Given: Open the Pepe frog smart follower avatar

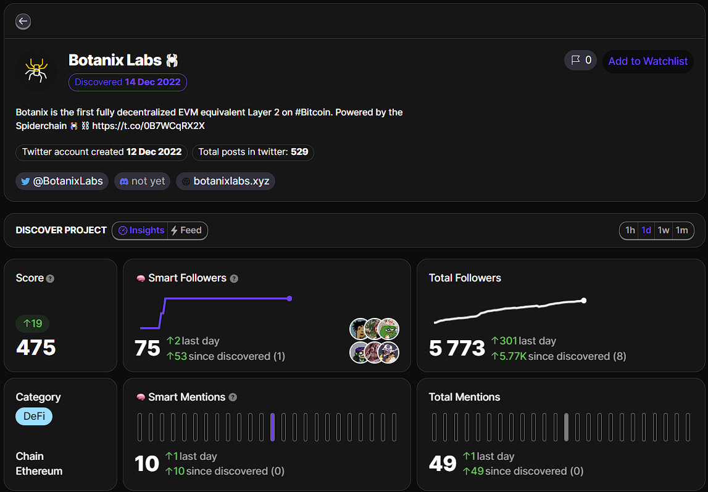Looking at the screenshot, I should pos(388,329).
